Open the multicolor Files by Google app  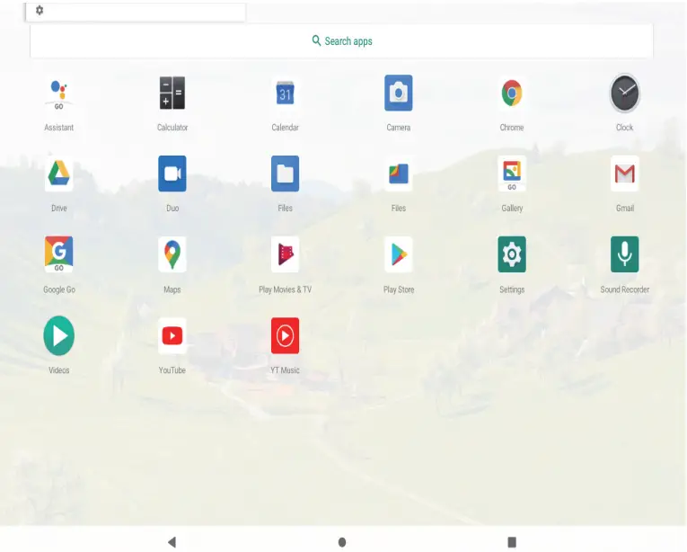coord(398,174)
